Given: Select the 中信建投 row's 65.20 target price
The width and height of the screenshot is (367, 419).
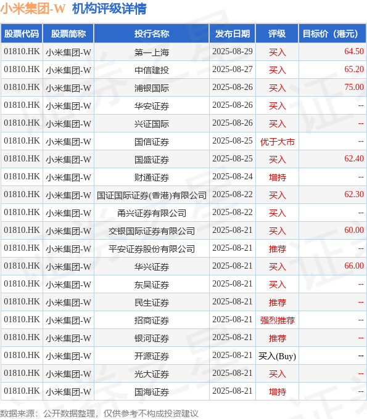Looking at the screenshot, I should point(354,69).
